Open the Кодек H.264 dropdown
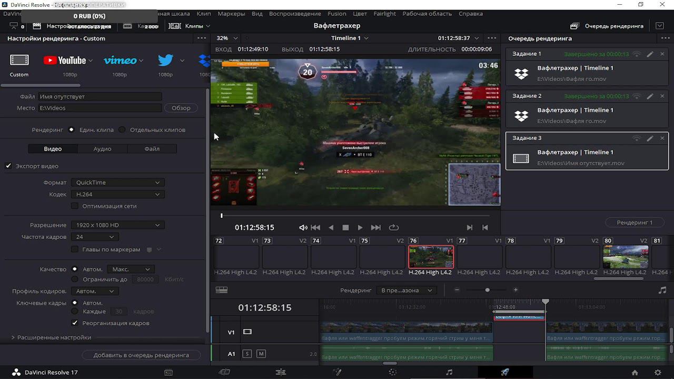The height and width of the screenshot is (379, 674). 117,194
